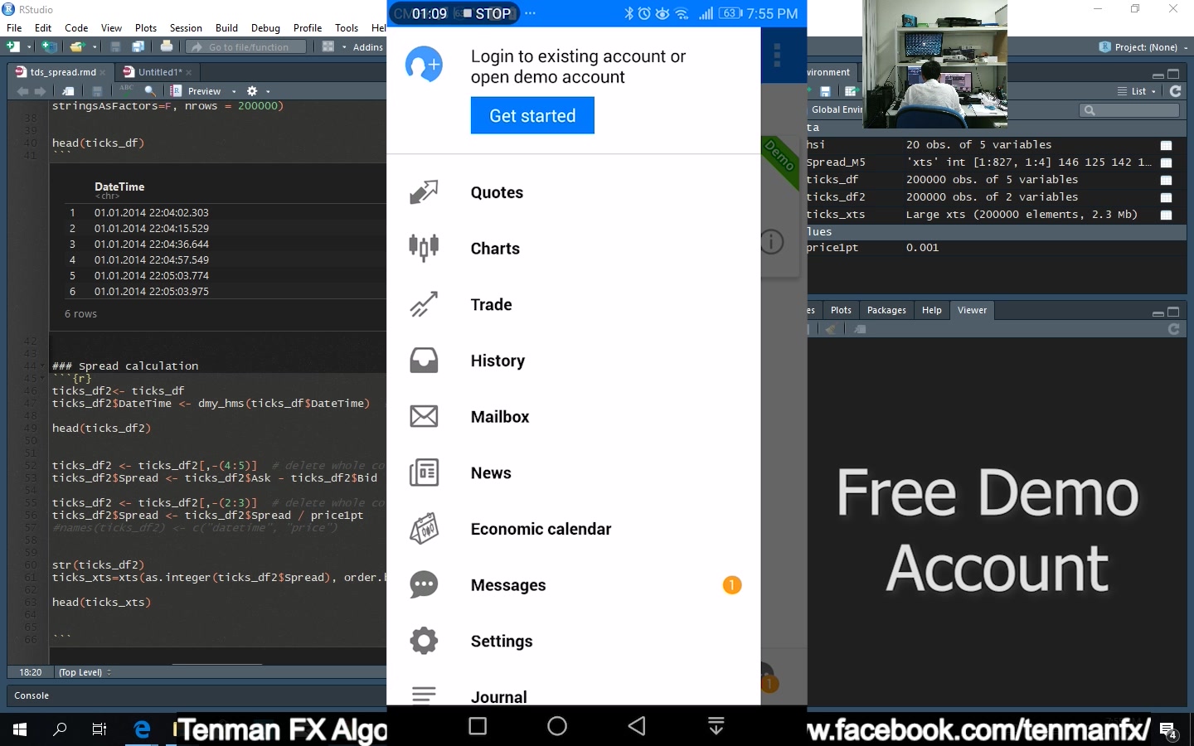This screenshot has height=746, width=1194.
Task: Open Task View on the taskbar
Action: pos(99,729)
